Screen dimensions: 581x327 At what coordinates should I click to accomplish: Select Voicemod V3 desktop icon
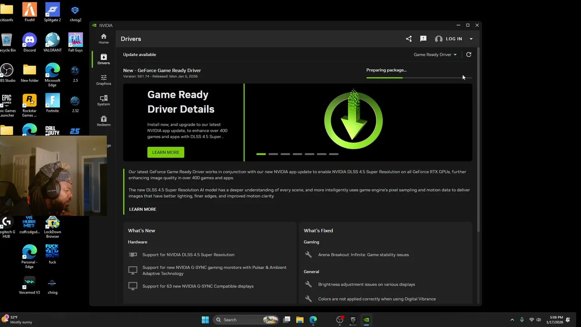(30, 285)
